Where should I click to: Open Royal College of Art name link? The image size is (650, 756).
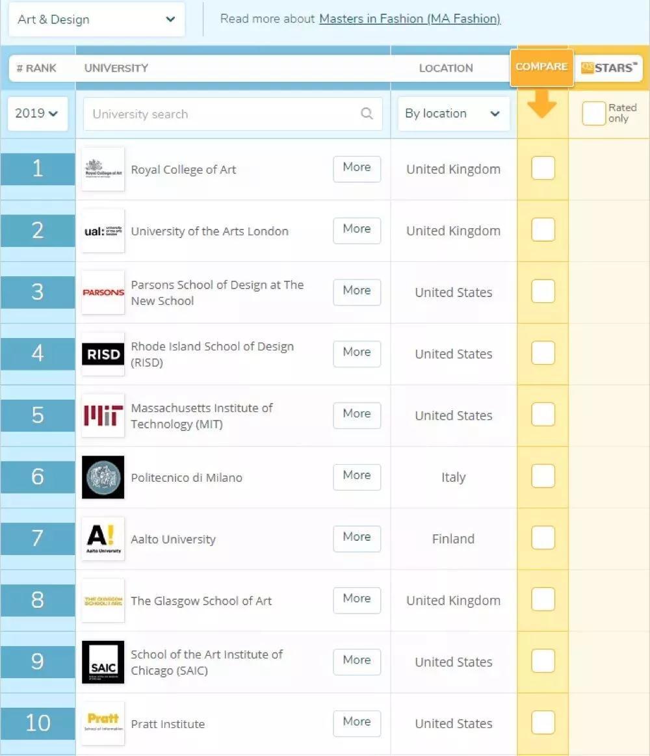coord(183,170)
